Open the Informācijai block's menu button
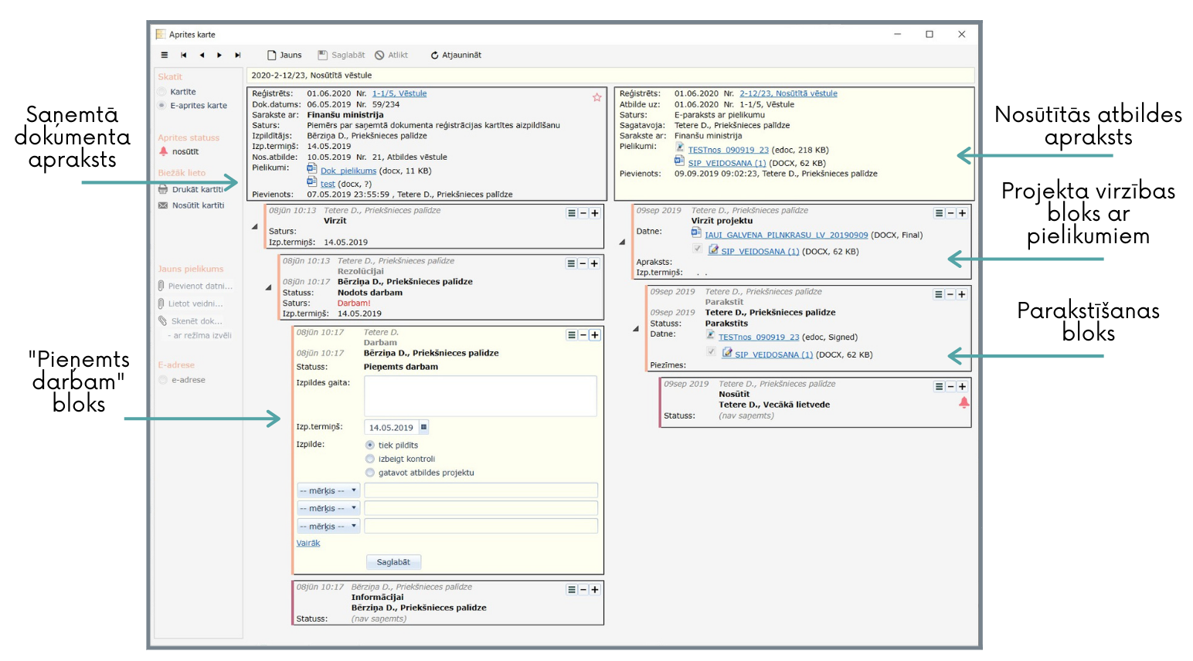 coord(571,589)
